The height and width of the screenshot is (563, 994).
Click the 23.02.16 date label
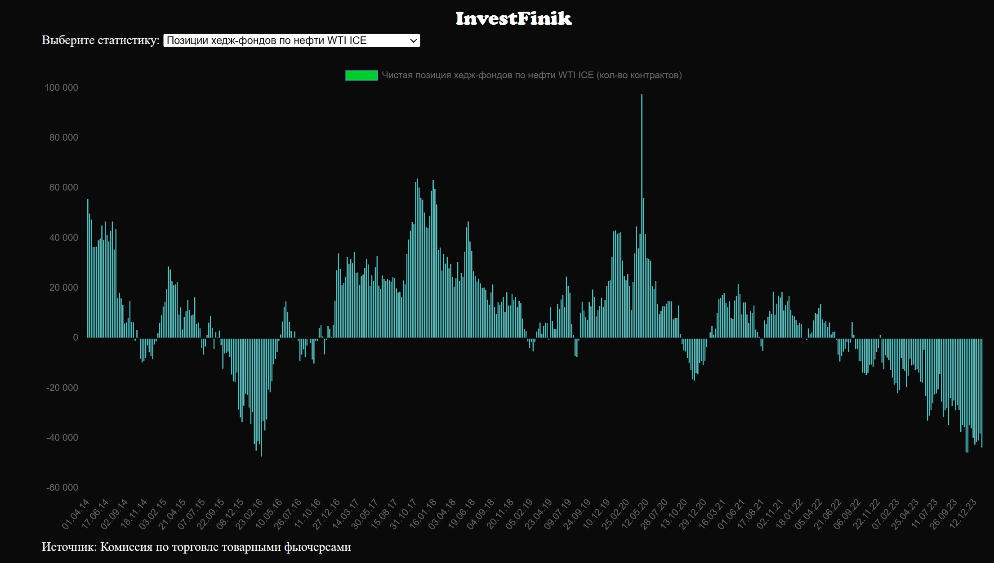click(250, 514)
